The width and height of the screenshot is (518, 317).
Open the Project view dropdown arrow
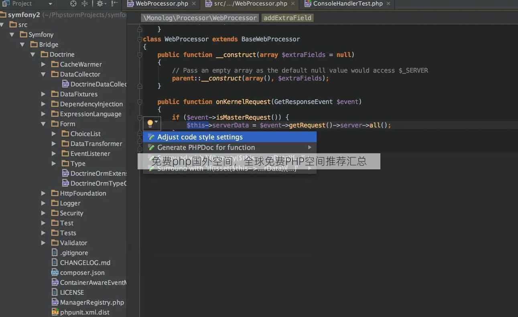coord(50,4)
